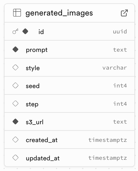
Task: Select the updated_at column name
Action: pos(43,158)
